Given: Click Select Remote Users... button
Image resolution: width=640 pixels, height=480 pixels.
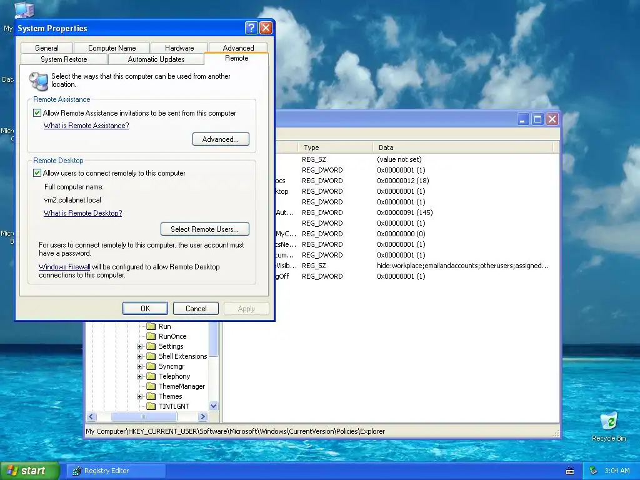Looking at the screenshot, I should coord(205,229).
